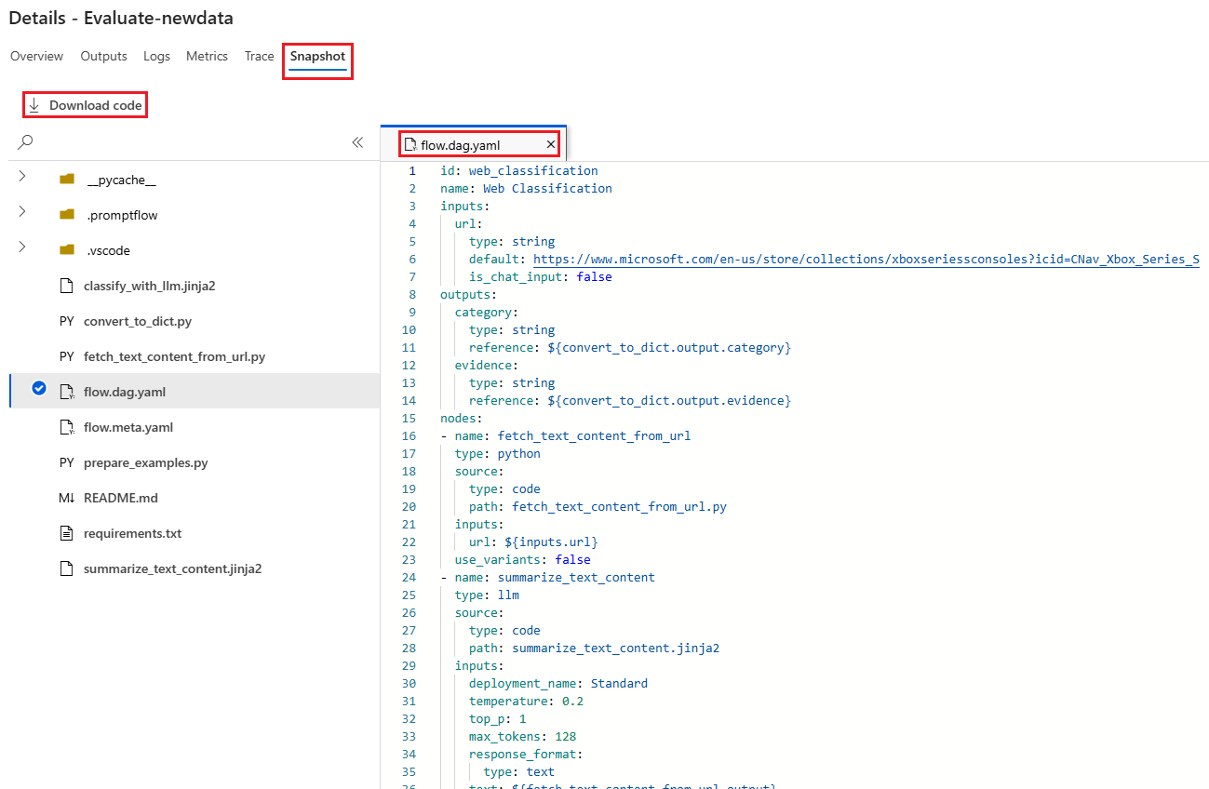This screenshot has width=1209, height=789.
Task: Expand the __pycache__ folder chevron
Action: tap(22, 177)
